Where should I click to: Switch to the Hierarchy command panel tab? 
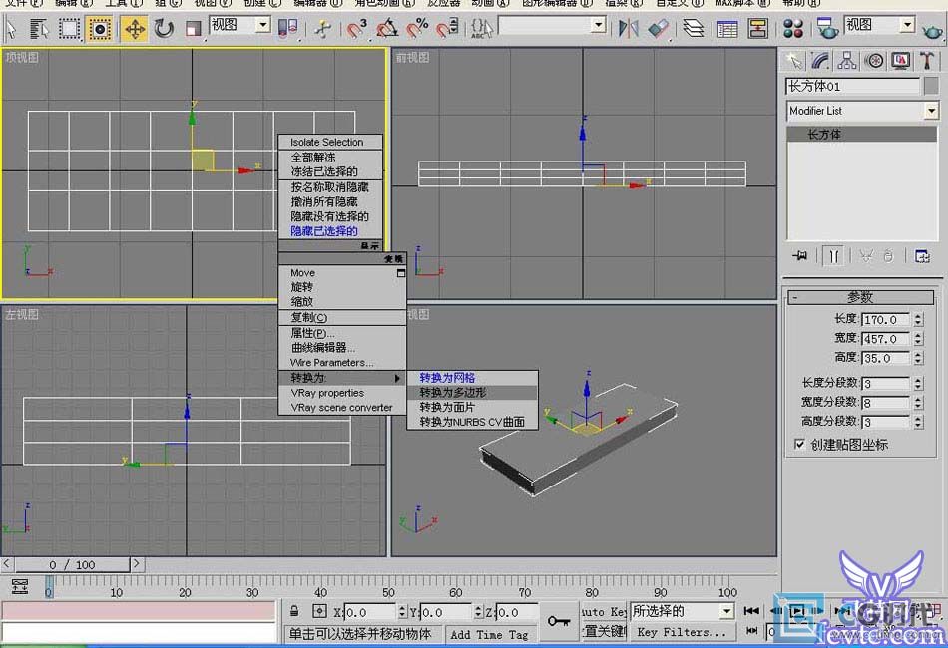click(x=847, y=61)
